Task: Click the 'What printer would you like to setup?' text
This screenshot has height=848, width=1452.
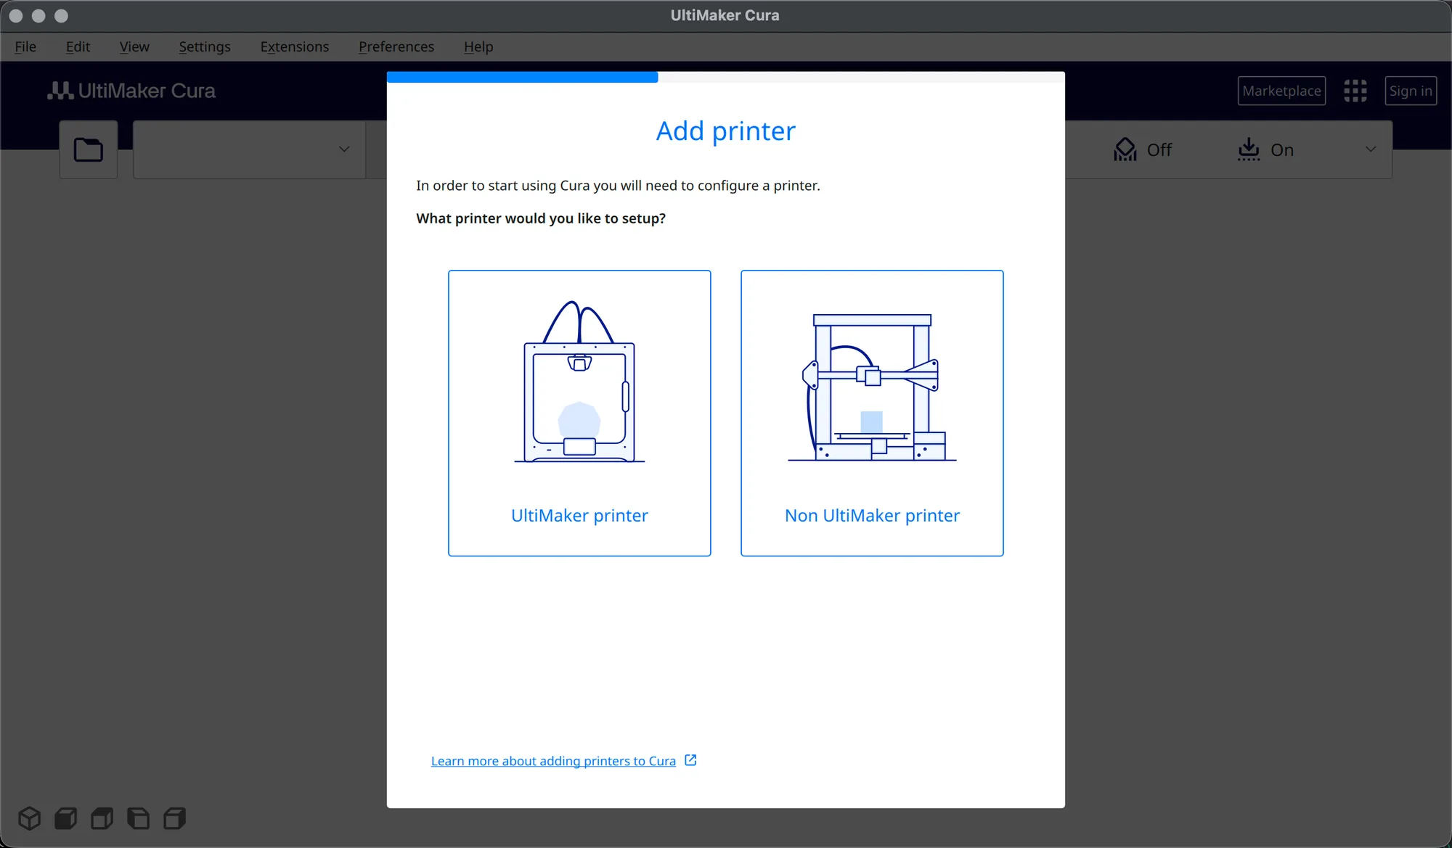Action: pos(541,218)
